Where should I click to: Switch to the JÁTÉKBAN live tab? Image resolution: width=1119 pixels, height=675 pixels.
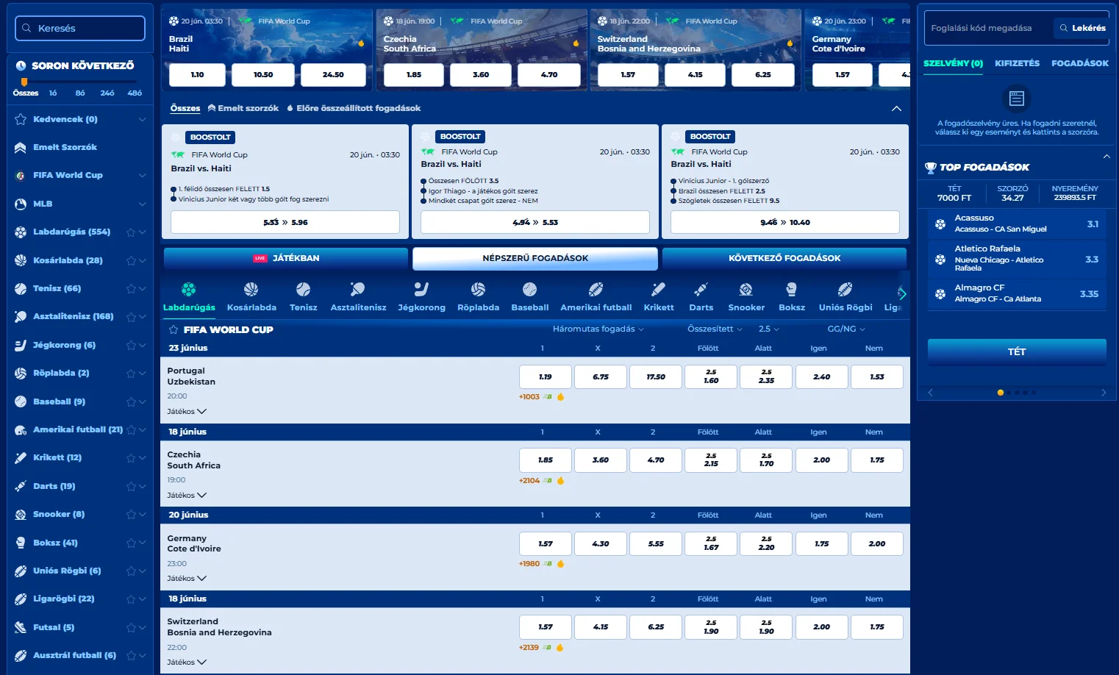click(x=286, y=258)
